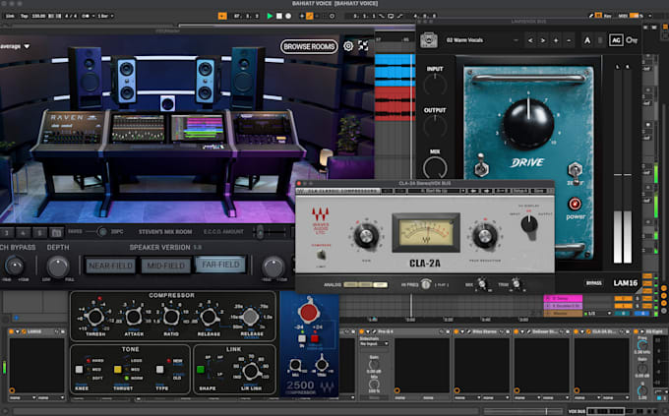Select the magenta track in the list

click(x=563, y=298)
